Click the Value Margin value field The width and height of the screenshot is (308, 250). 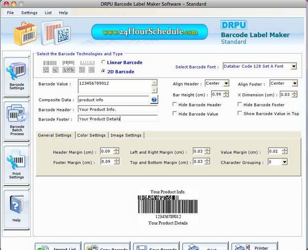275,151
